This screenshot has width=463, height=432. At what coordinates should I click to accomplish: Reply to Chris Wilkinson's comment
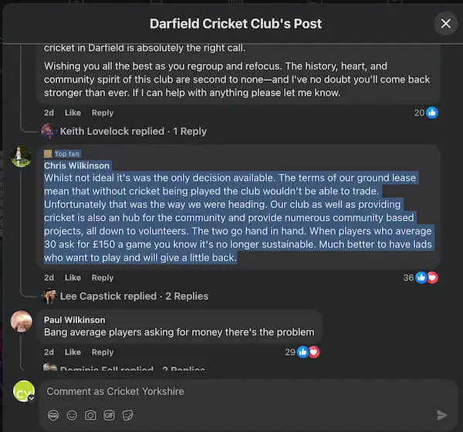pyautogui.click(x=103, y=278)
